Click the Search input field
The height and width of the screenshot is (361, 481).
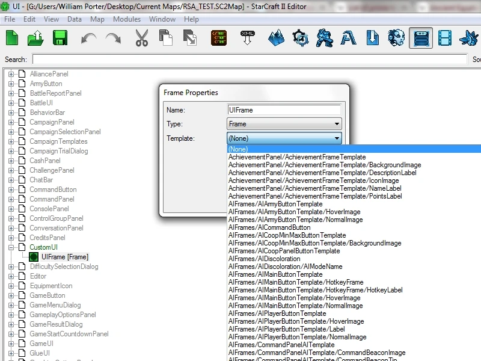[x=250, y=59]
